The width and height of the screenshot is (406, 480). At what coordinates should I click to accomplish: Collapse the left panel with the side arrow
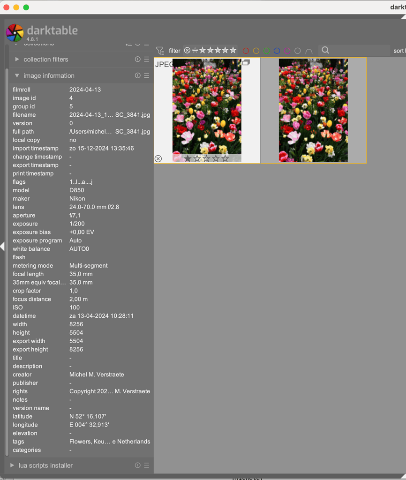pyautogui.click(x=2, y=247)
